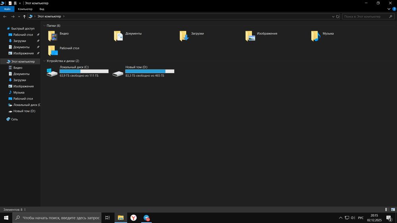Open Telegram from the taskbar
397x223 pixels.
(146, 217)
